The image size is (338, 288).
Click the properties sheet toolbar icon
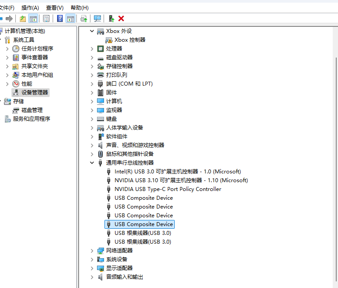pos(47,19)
